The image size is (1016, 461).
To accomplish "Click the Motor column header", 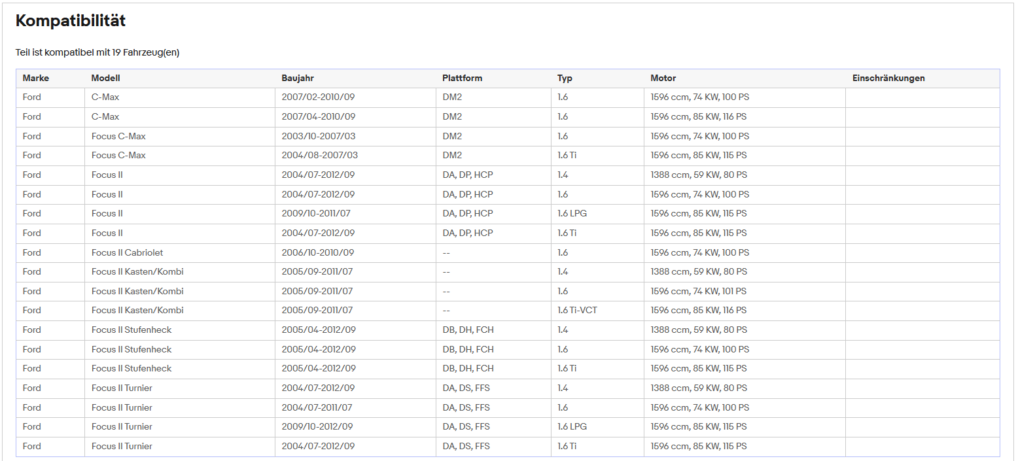I will [x=663, y=78].
